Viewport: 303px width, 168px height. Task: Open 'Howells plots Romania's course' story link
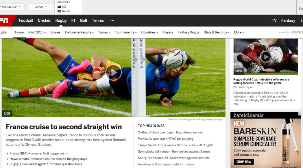point(48,159)
